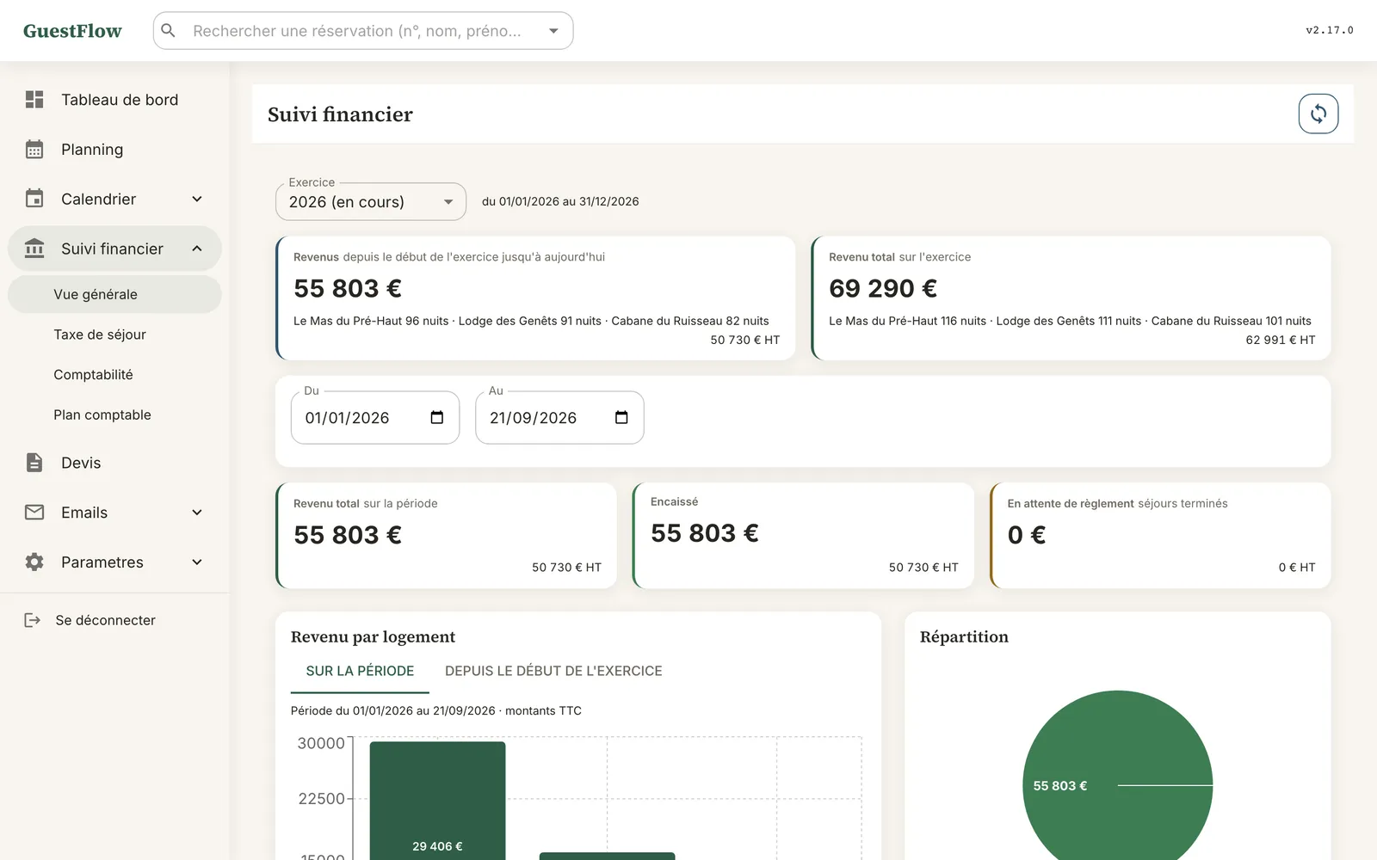Click the Tableau de bord grid icon

tap(34, 100)
